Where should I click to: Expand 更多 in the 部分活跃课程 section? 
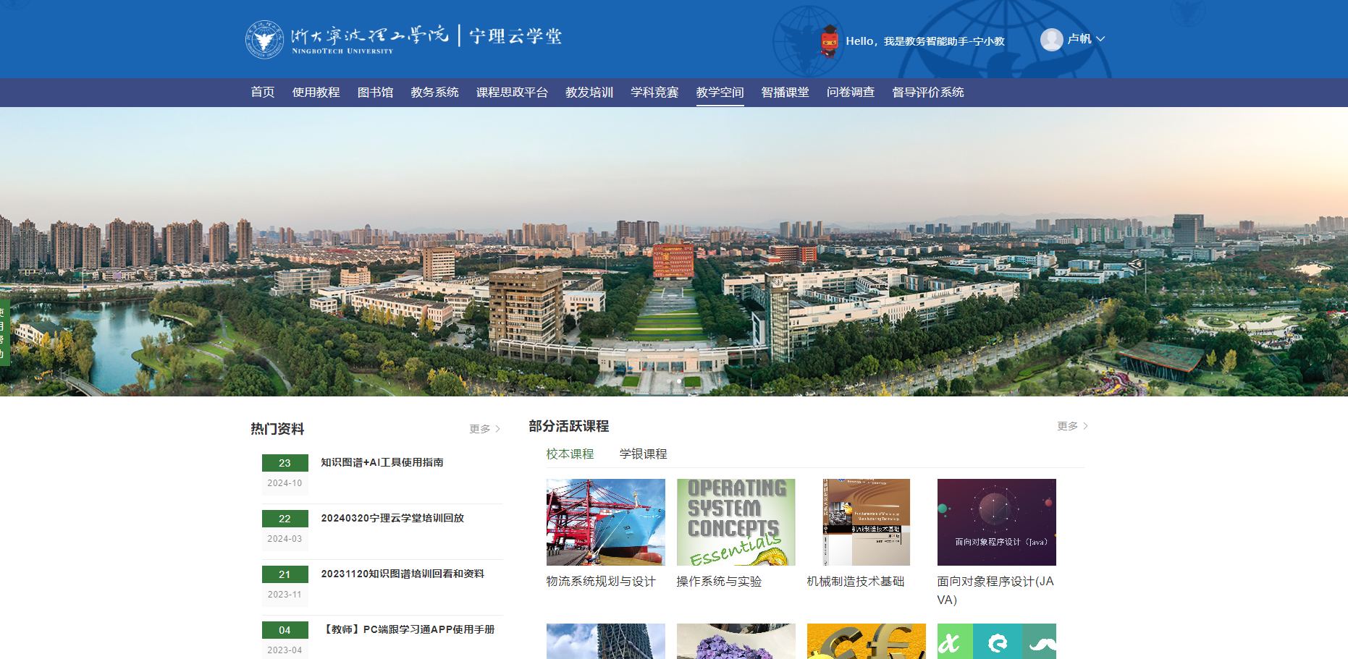1072,426
